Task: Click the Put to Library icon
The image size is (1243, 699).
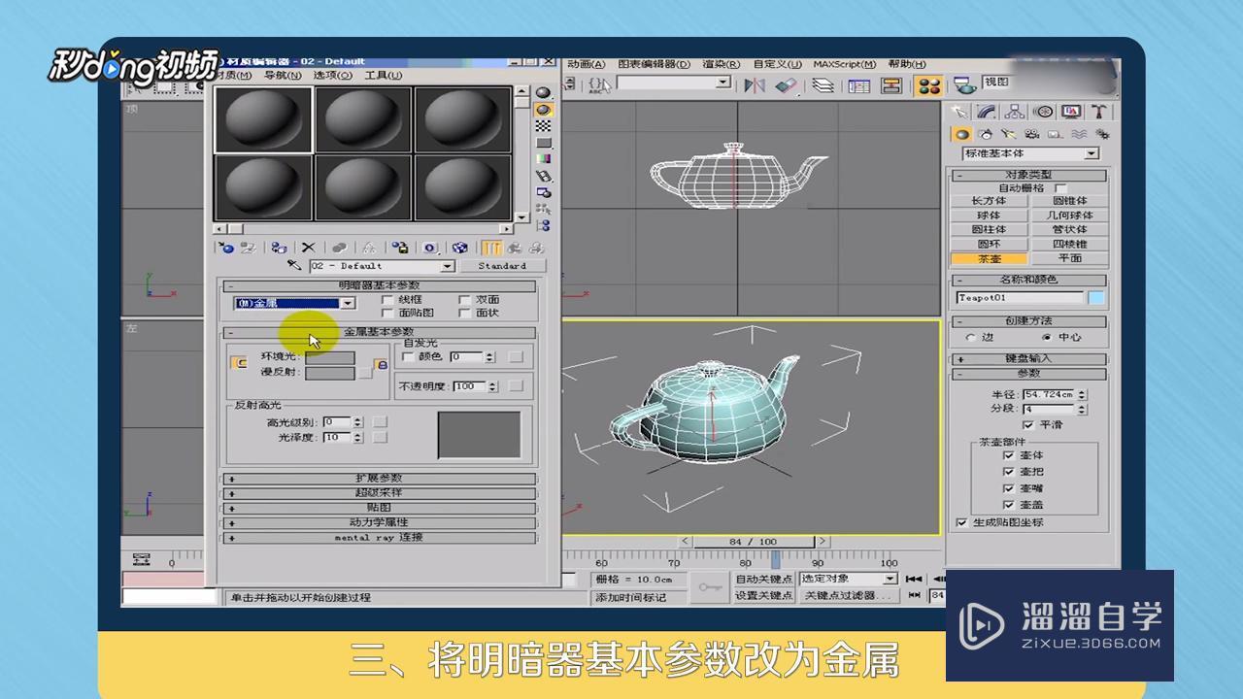Action: (400, 248)
